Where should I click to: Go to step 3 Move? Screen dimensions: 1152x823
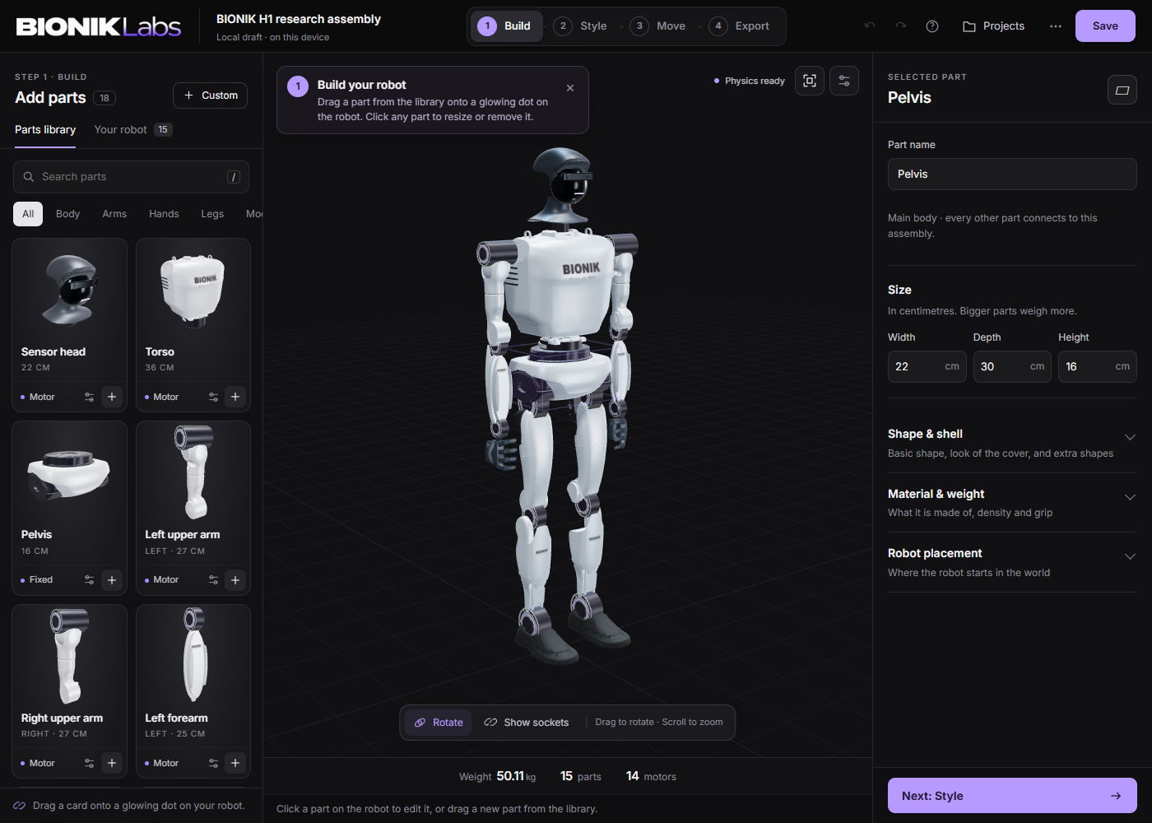658,26
